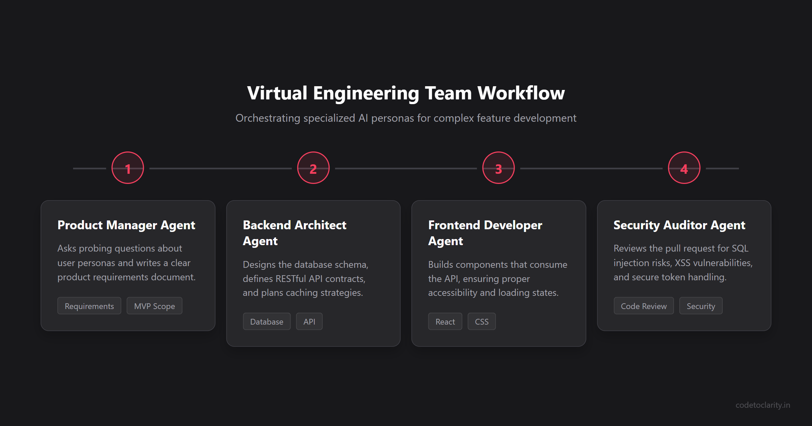
Task: Click the Security Auditor Agent heading
Action: click(x=679, y=225)
